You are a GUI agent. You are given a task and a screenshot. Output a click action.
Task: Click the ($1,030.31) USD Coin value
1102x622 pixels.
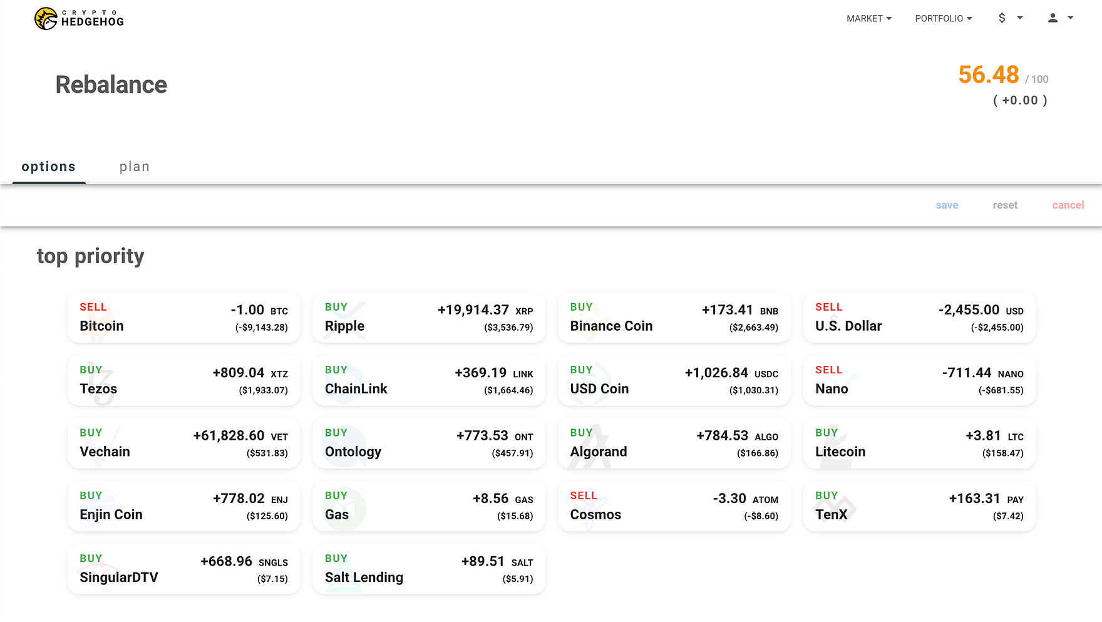pyautogui.click(x=754, y=390)
